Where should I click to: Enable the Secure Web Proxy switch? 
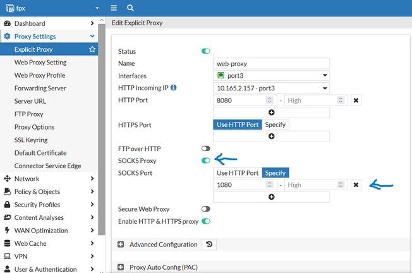point(206,209)
